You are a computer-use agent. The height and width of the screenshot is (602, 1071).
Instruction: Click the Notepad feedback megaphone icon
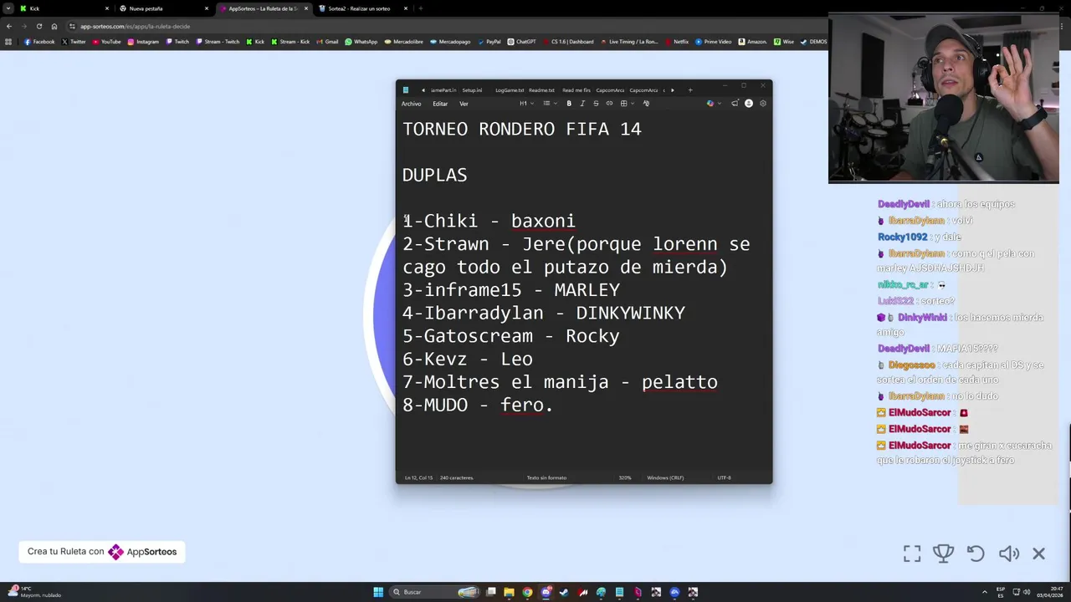[735, 104]
